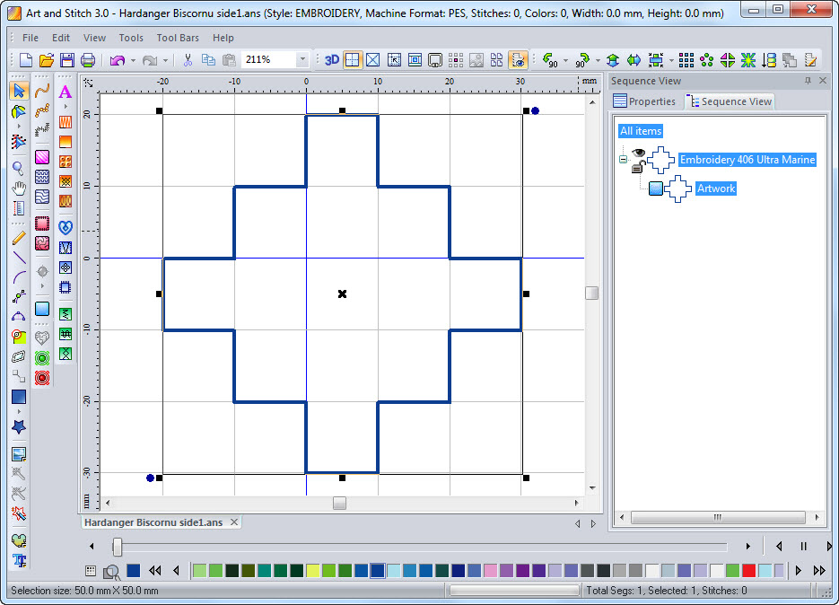Viewport: 839px width, 605px height.
Task: Select the Artwork tree item
Action: [716, 189]
